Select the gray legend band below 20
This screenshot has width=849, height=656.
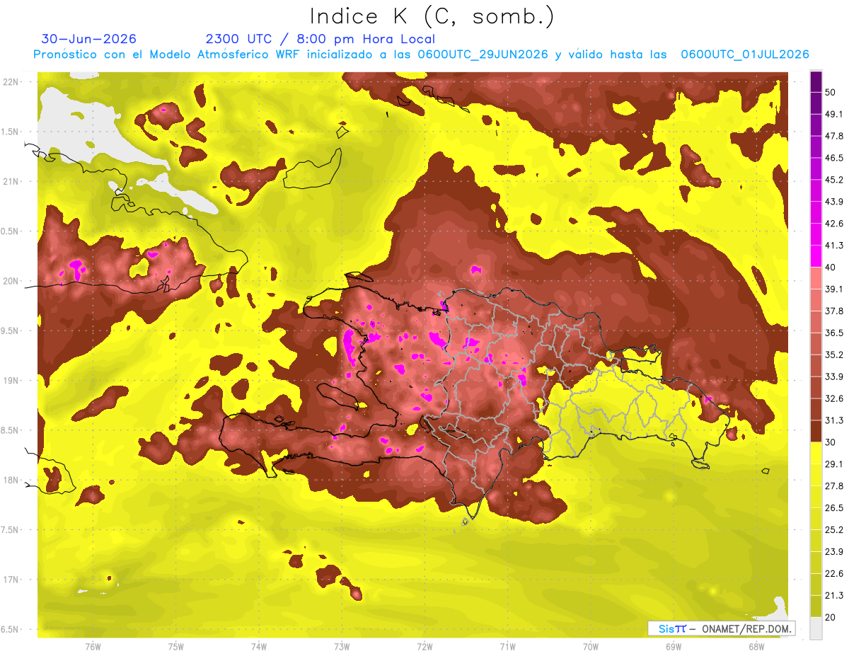(816, 628)
